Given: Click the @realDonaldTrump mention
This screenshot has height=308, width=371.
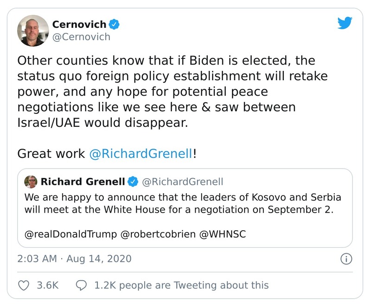Looking at the screenshot, I should (x=70, y=234).
